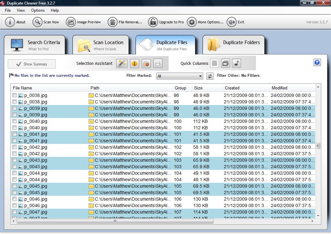Click the blue help question mark icon
This screenshot has height=234, width=331.
[x=317, y=63]
